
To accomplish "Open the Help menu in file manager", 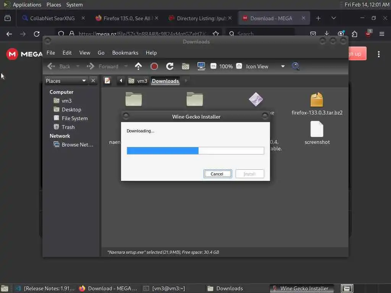I will [x=151, y=53].
